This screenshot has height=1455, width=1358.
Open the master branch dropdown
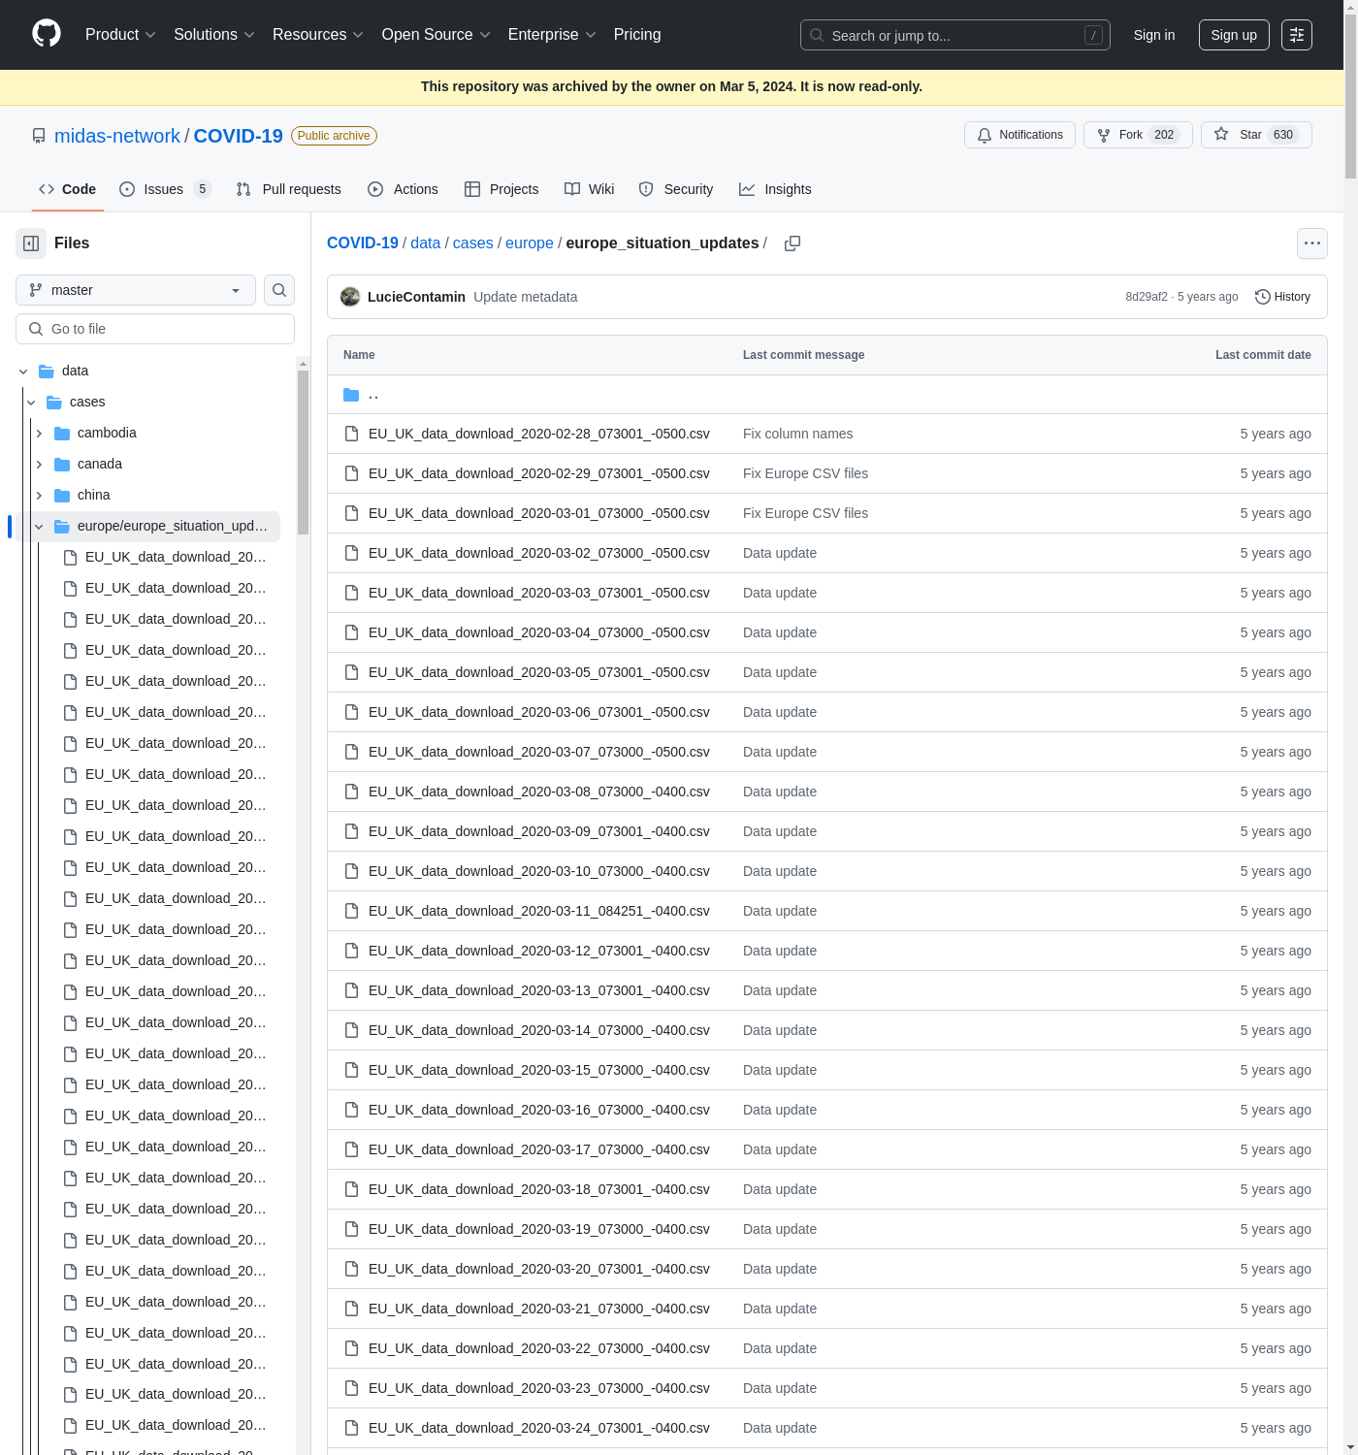(x=136, y=290)
